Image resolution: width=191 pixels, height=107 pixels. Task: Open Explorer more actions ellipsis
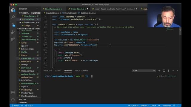[37, 9]
